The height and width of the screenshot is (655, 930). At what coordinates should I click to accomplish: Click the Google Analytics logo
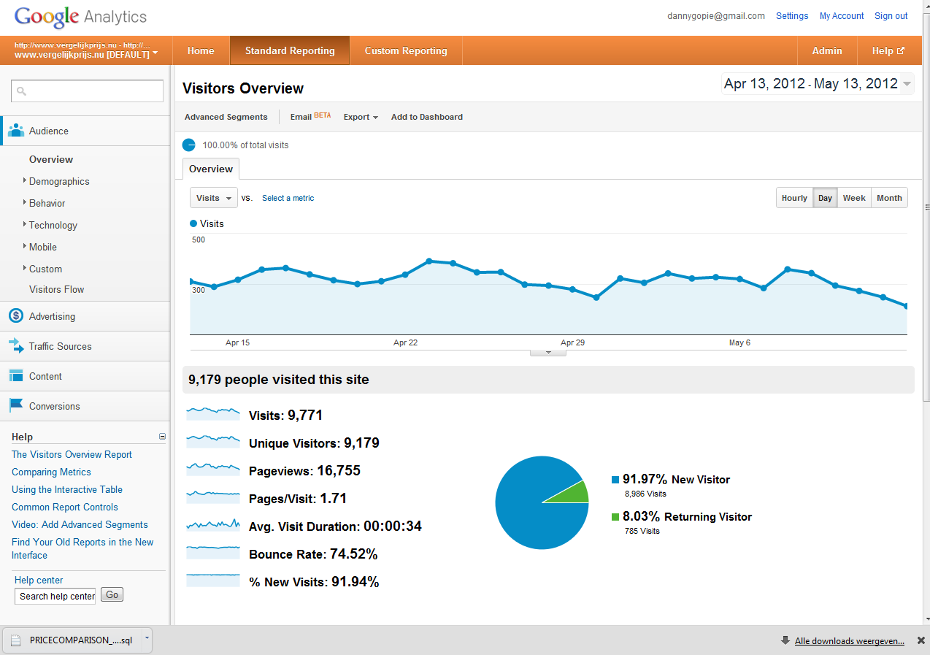pos(80,16)
